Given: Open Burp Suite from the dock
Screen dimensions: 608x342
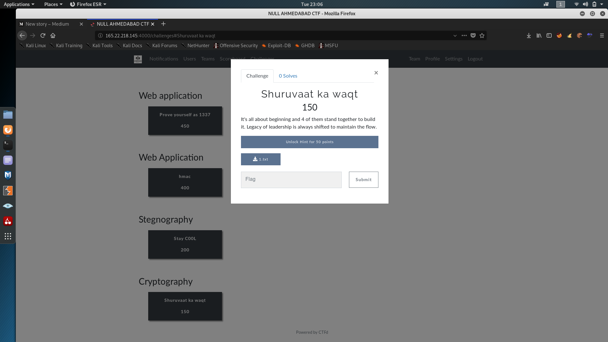Looking at the screenshot, I should coord(8,190).
